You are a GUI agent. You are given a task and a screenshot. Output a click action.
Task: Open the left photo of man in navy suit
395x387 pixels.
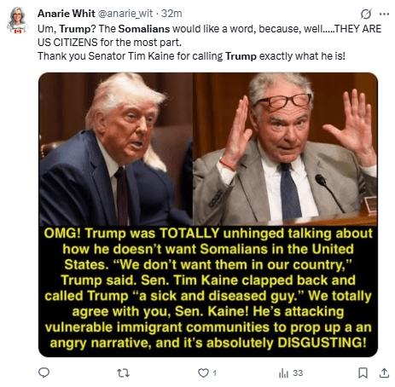(x=116, y=149)
